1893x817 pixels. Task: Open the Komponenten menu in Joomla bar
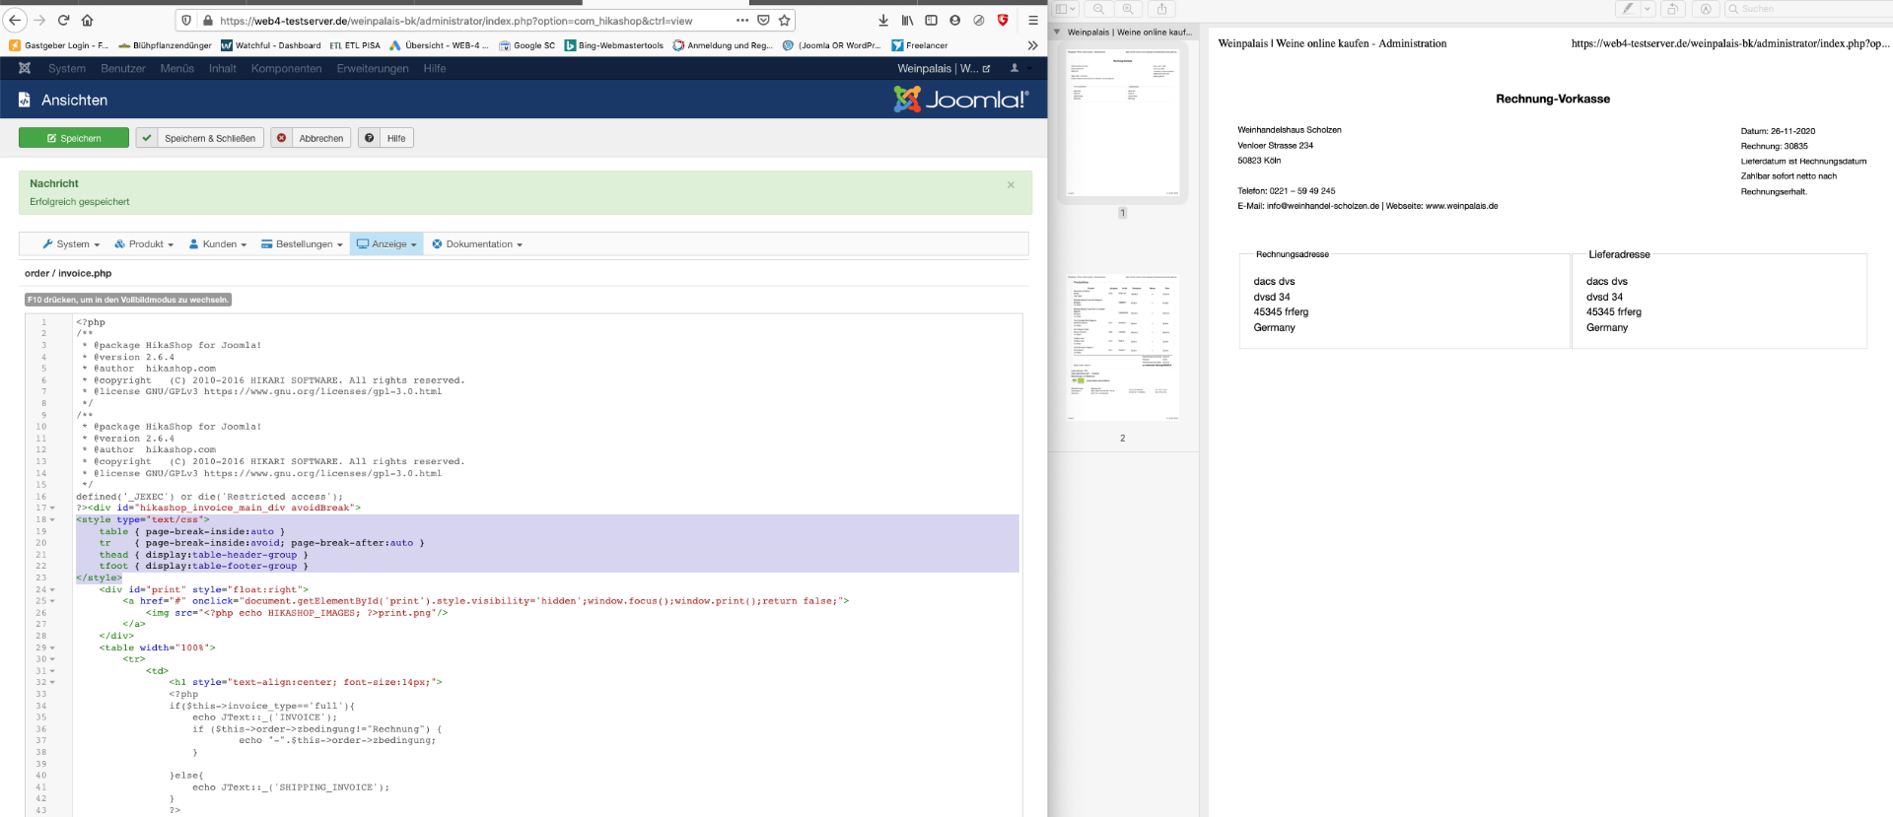(286, 68)
